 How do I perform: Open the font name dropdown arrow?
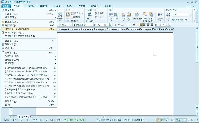(92, 25)
